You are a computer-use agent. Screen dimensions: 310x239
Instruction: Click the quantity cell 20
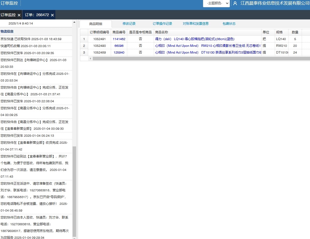coord(295,46)
